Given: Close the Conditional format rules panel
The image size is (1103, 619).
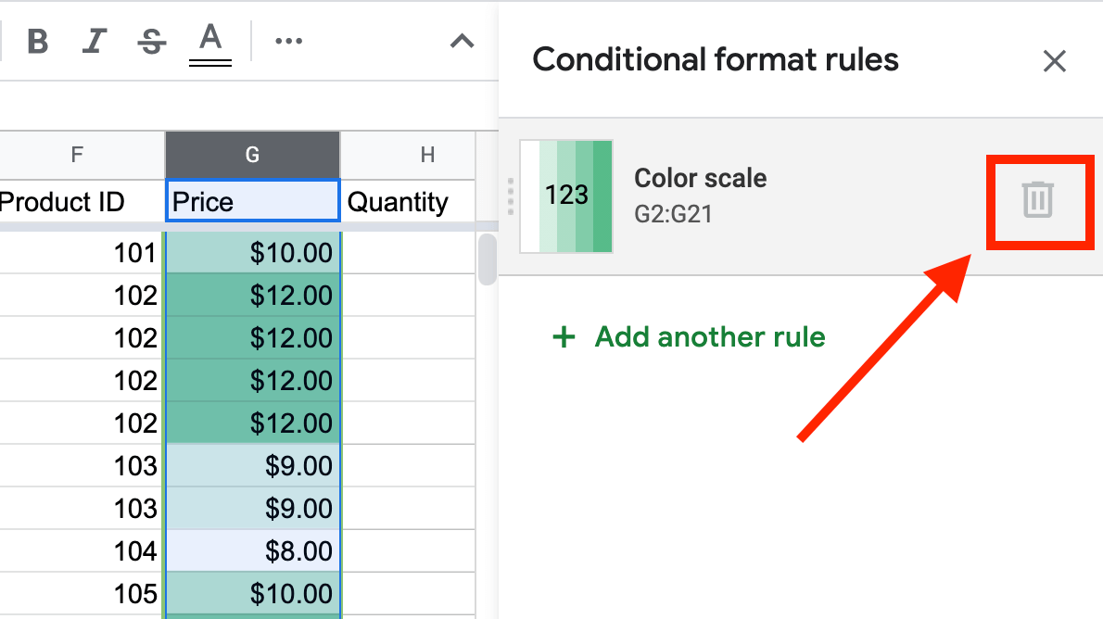Looking at the screenshot, I should tap(1055, 60).
